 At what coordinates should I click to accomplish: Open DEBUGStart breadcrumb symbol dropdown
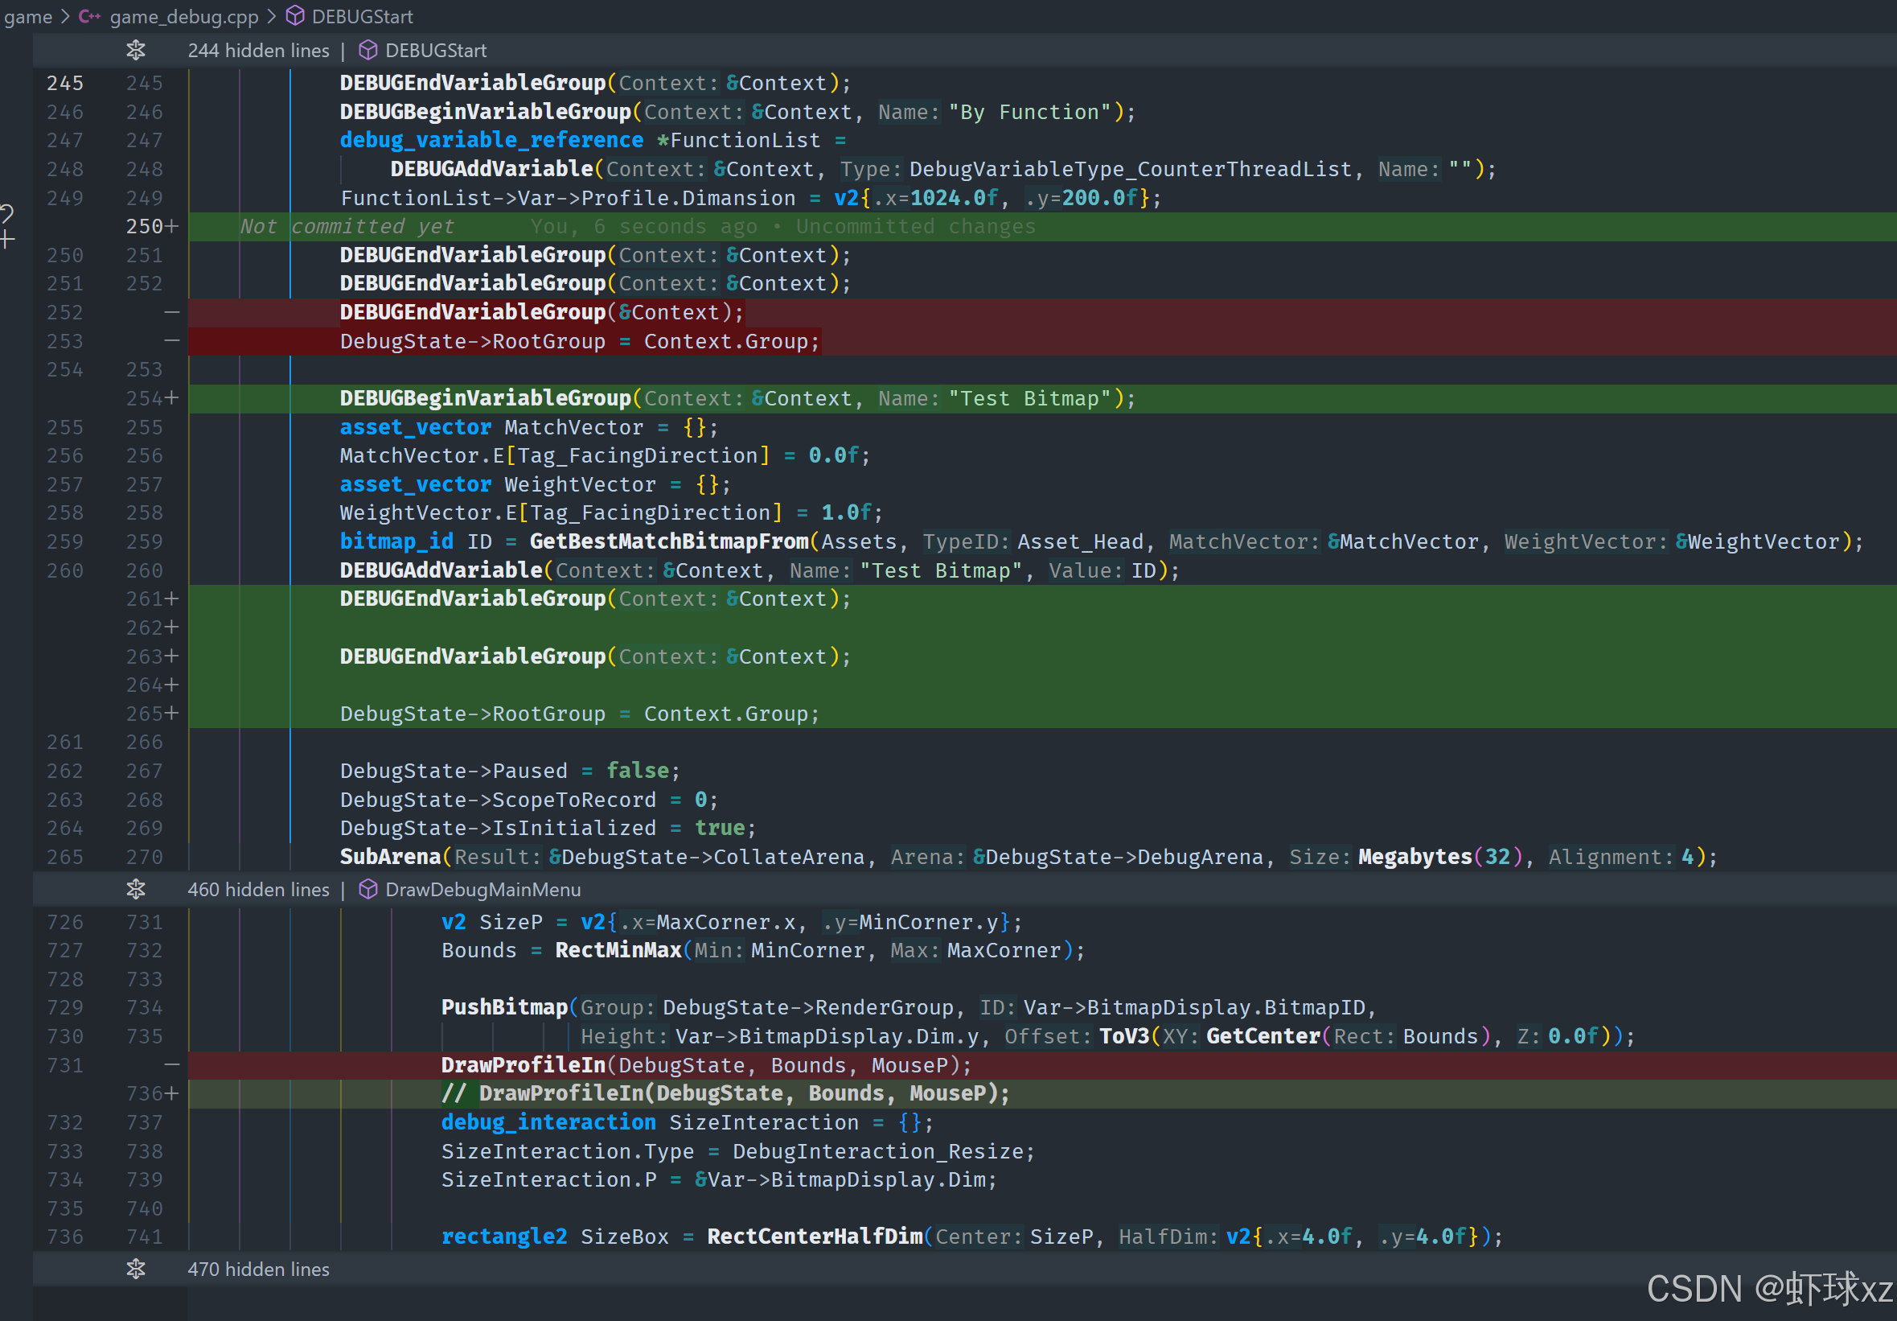click(362, 17)
